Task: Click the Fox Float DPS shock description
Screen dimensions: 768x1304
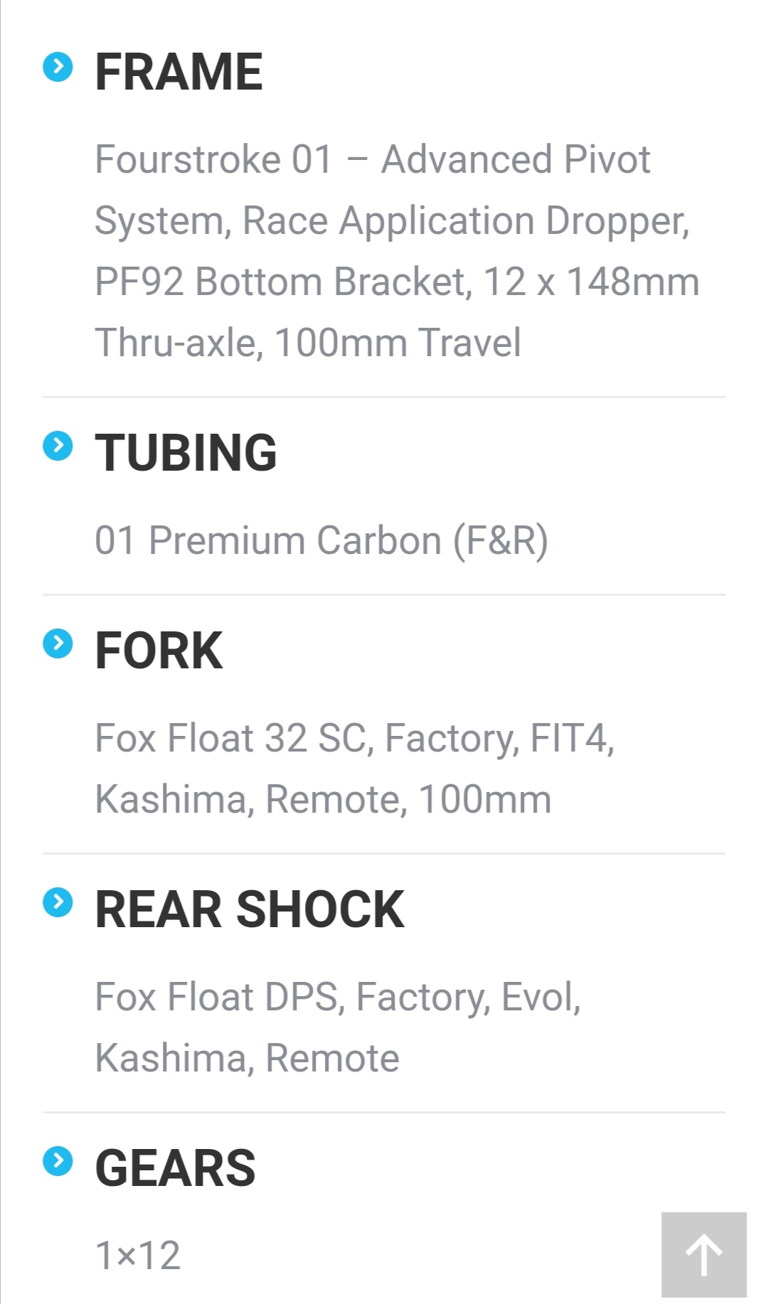Action: (338, 1027)
